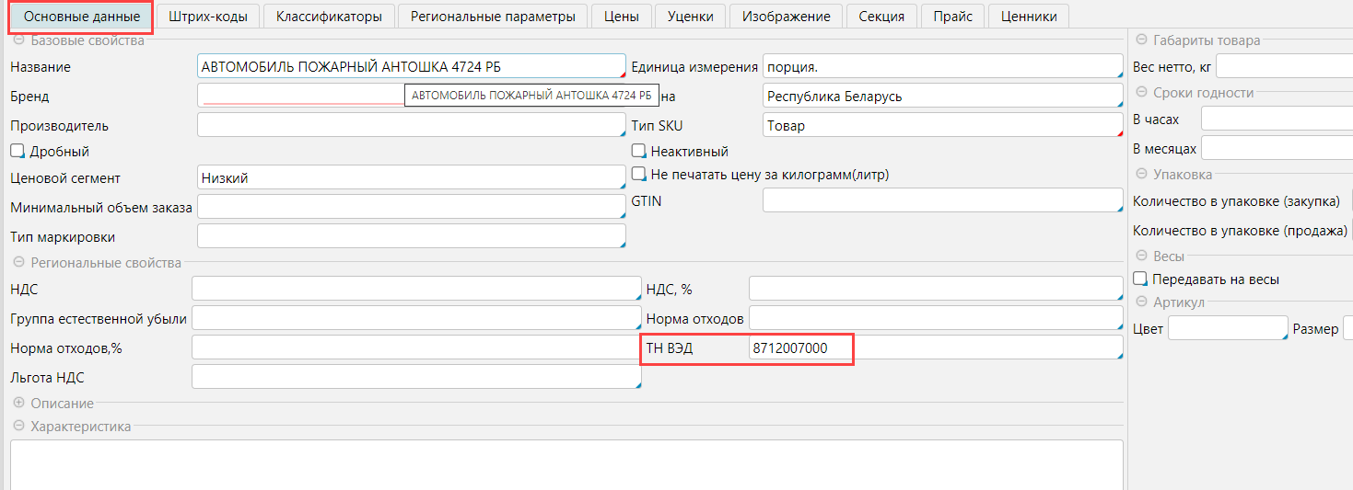
Task: Check Не печатать цену за килограмм
Action: click(638, 174)
